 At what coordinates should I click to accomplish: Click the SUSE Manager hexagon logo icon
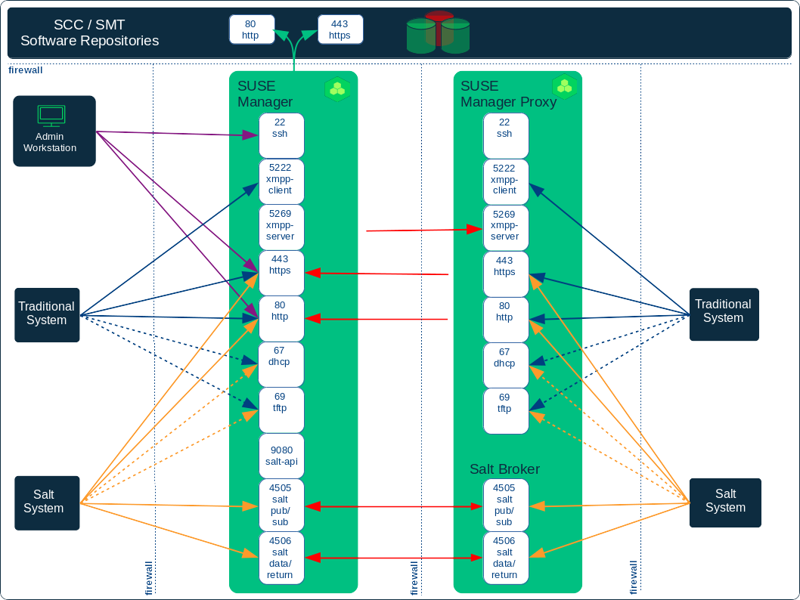[337, 89]
